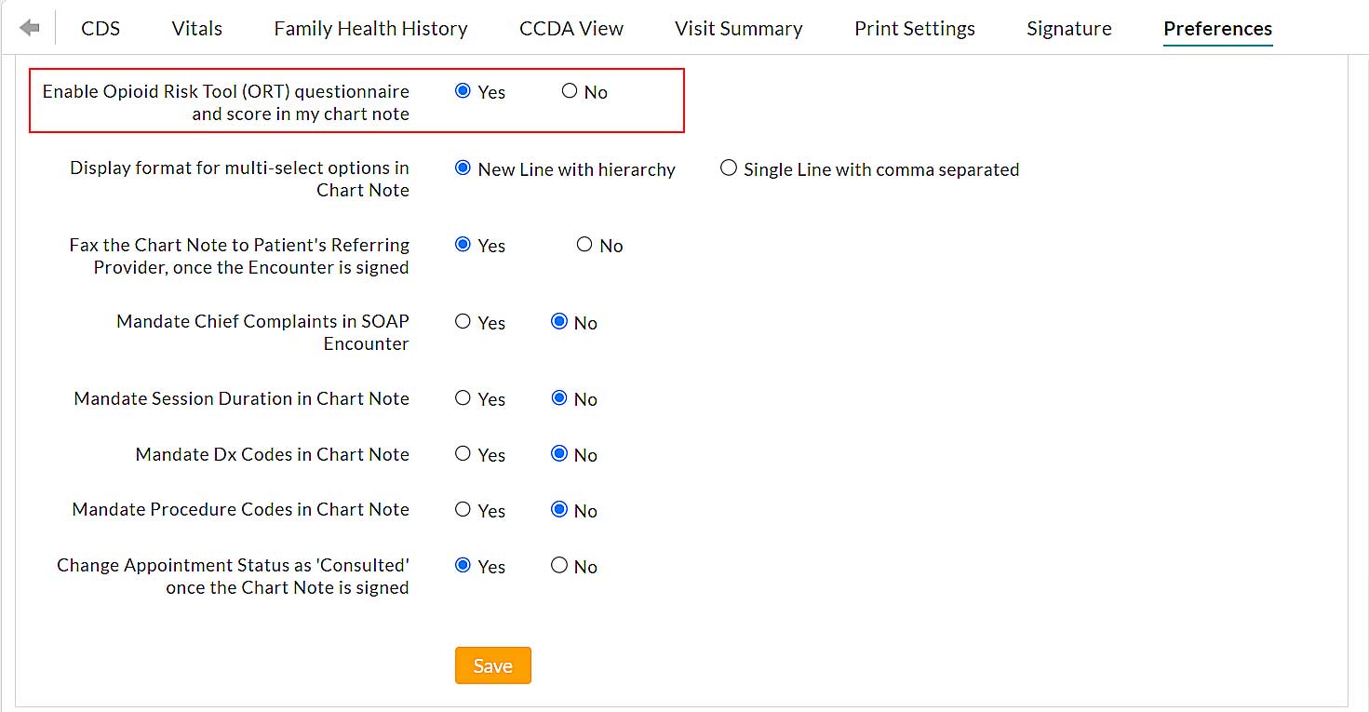This screenshot has width=1369, height=712.
Task: Mandate Chief Complaints in SOAP Encounter
Action: click(x=463, y=321)
